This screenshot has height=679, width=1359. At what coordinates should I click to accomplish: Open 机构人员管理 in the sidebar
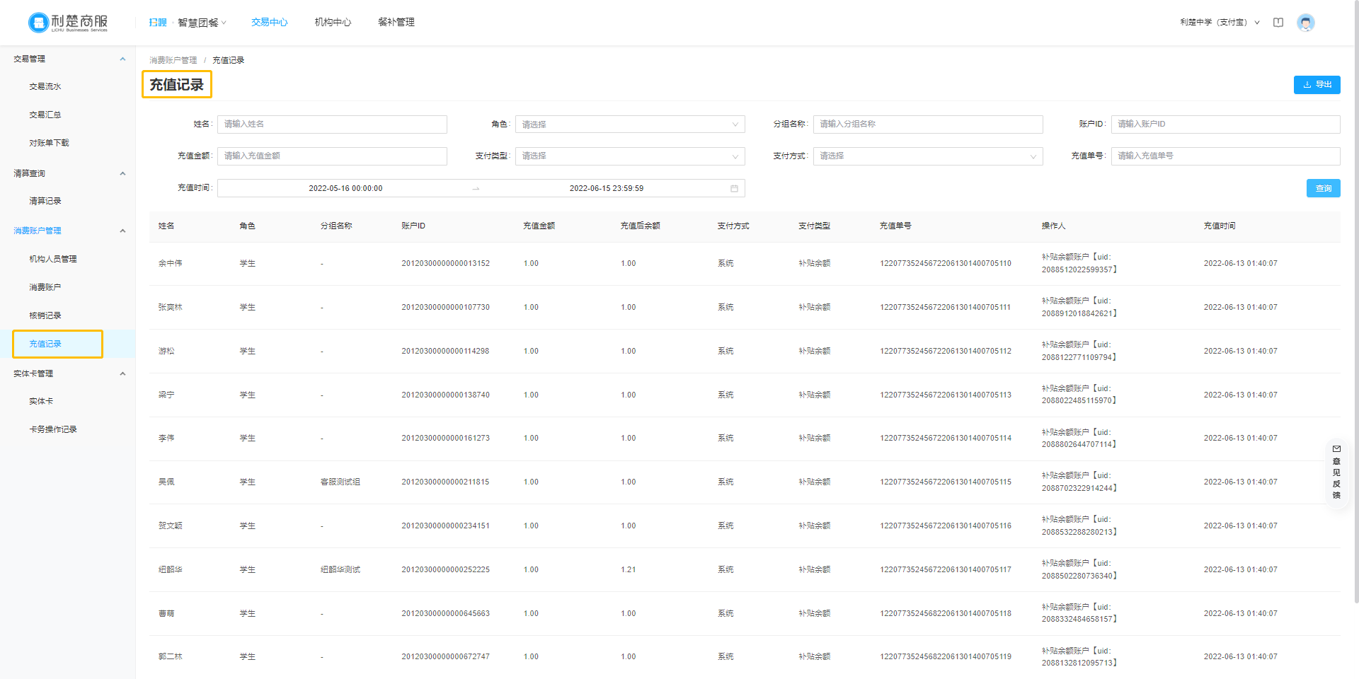(x=53, y=259)
